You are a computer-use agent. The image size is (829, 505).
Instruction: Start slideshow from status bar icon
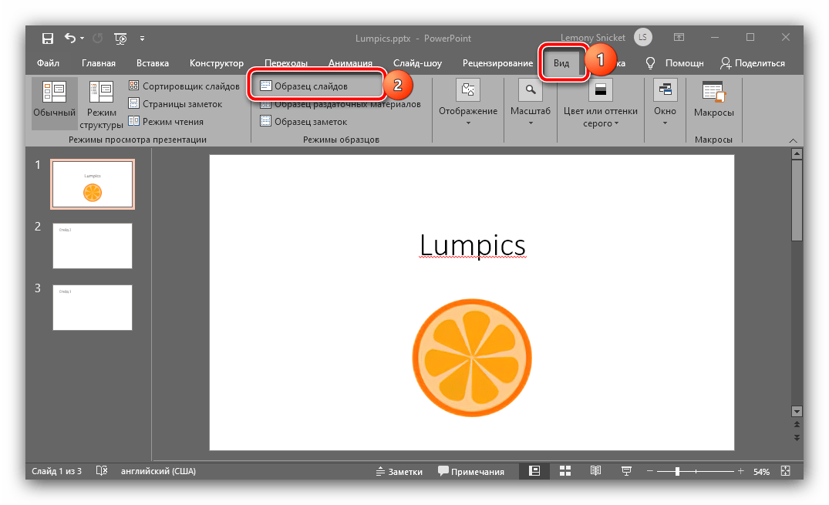(x=626, y=471)
